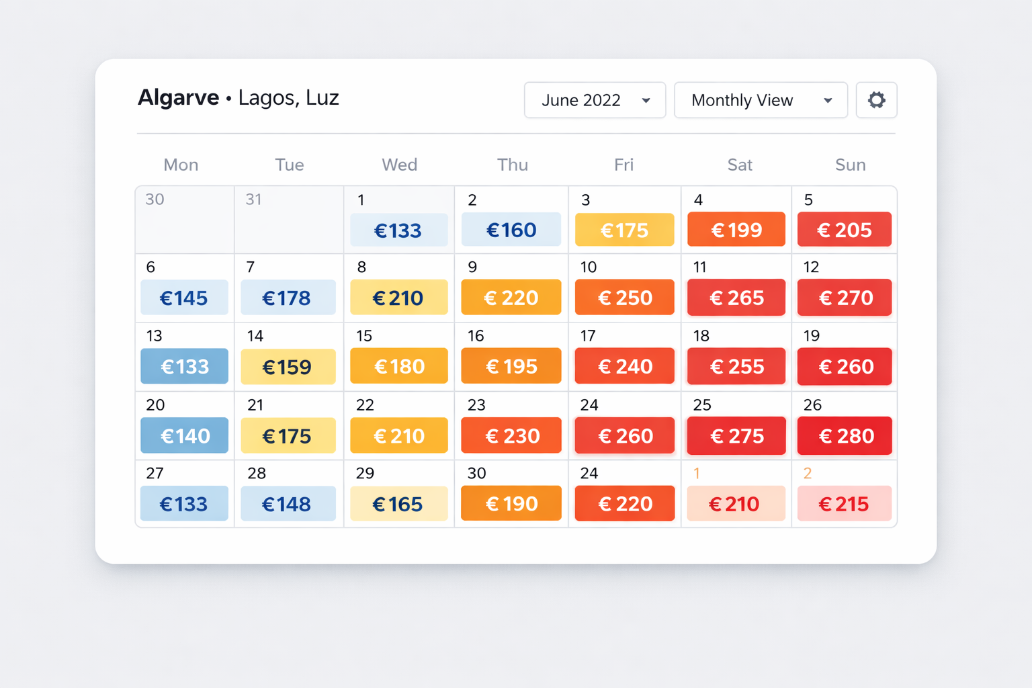This screenshot has height=688, width=1032.
Task: Select the €215 price on July 2
Action: (845, 504)
